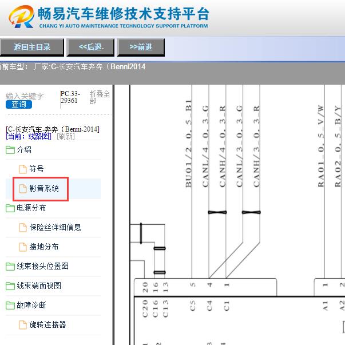
Task: Click connector pin label C20
Action: pyautogui.click(x=145, y=309)
